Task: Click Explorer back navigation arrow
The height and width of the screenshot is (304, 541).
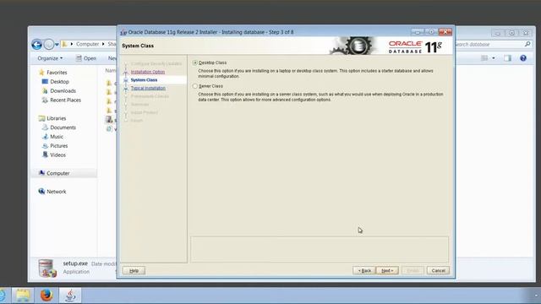Action: click(x=37, y=45)
